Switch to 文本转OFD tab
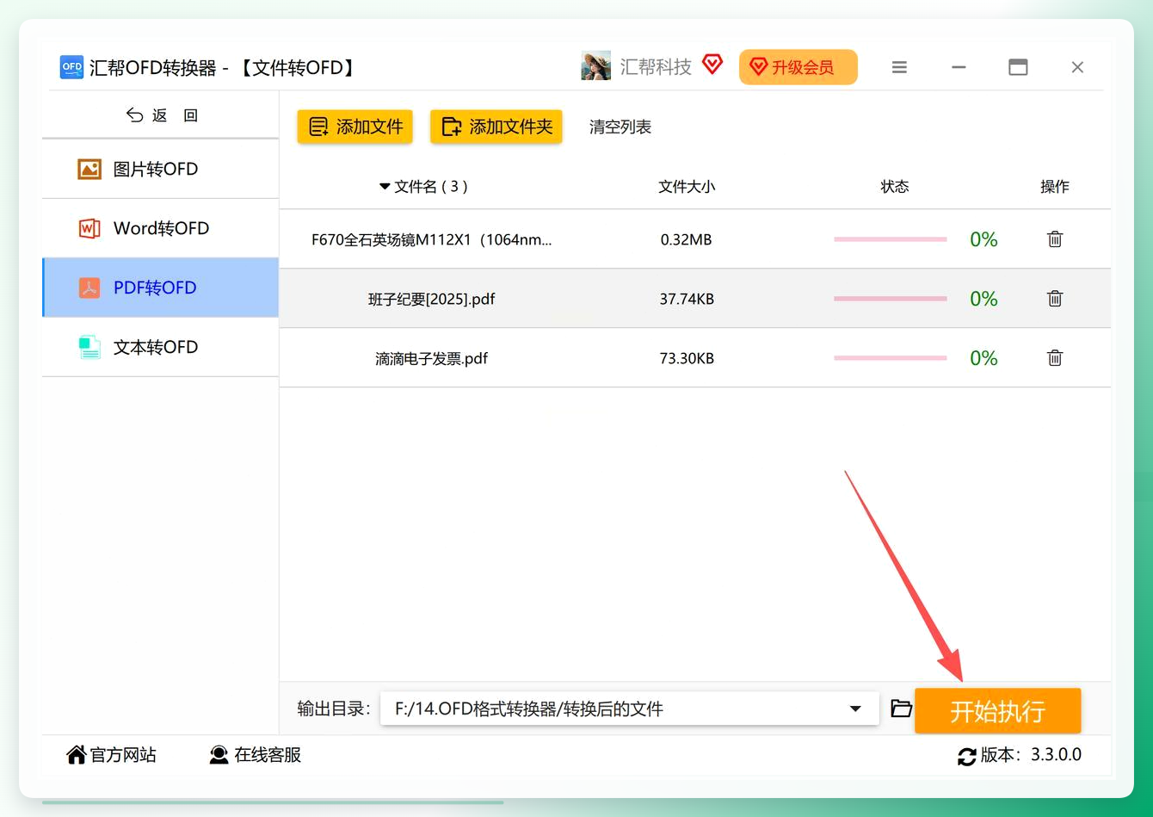 click(161, 347)
